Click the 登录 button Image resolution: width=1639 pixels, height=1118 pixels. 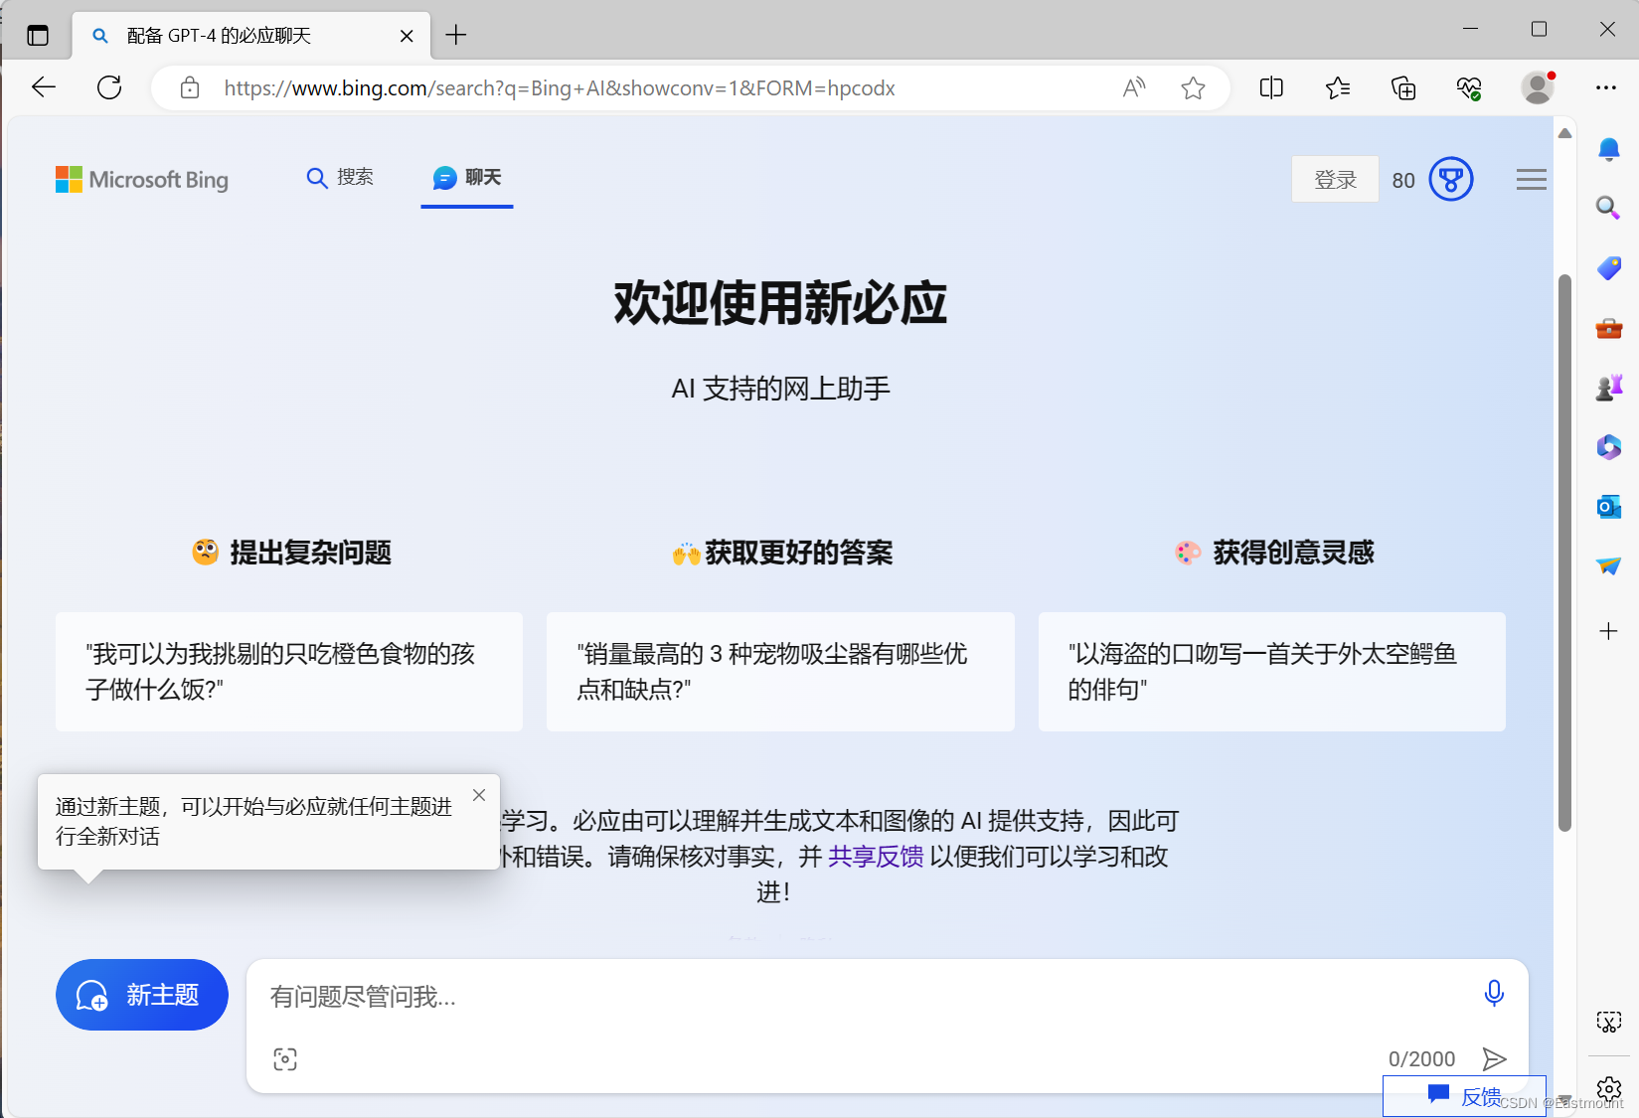[1335, 179]
